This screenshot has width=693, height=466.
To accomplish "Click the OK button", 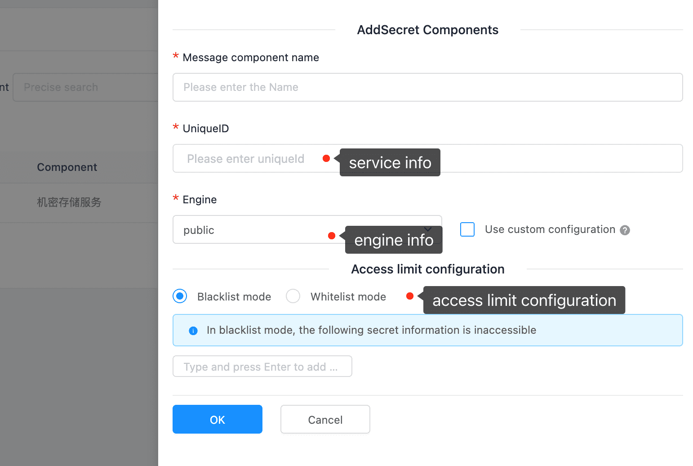I will coord(218,419).
